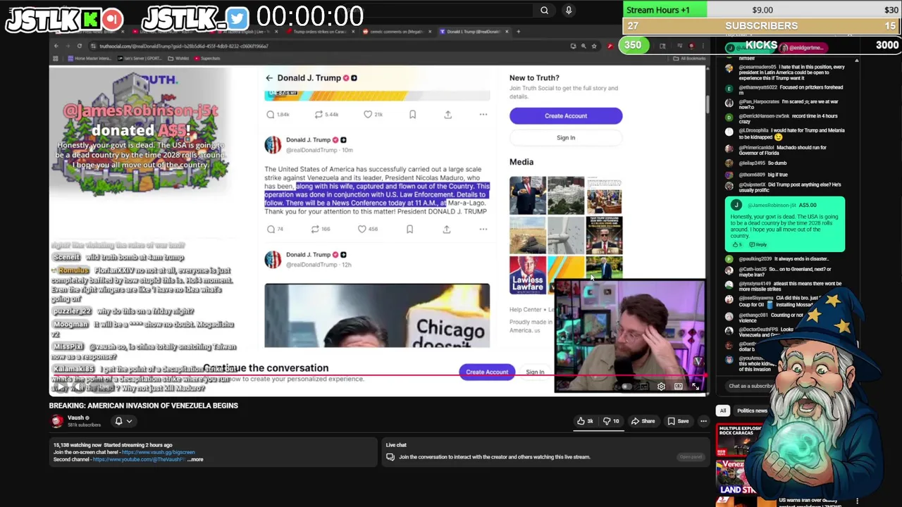Image resolution: width=902 pixels, height=507 pixels.
Task: Share the Venezuela strike post
Action: click(x=446, y=229)
